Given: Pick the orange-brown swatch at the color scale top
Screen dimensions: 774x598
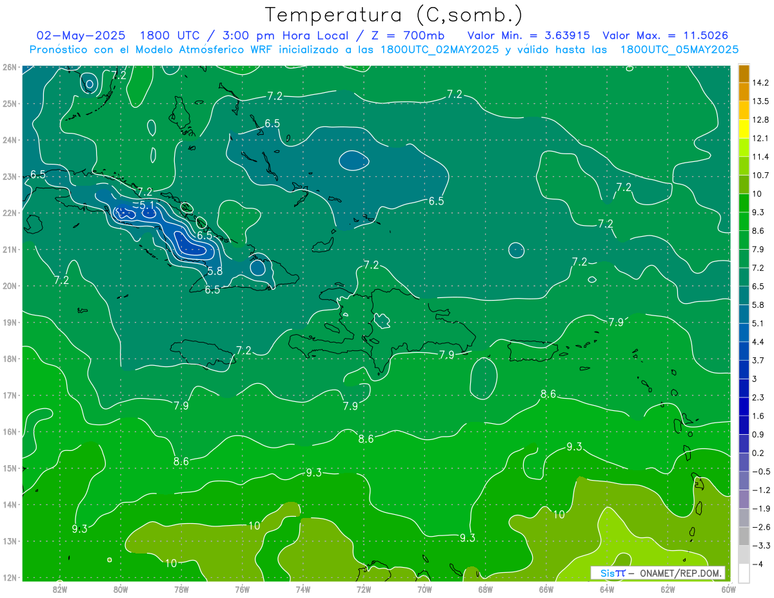Looking at the screenshot, I should pyautogui.click(x=744, y=73).
